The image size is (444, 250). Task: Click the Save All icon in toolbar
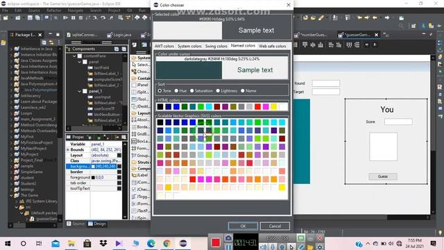coord(37,18)
